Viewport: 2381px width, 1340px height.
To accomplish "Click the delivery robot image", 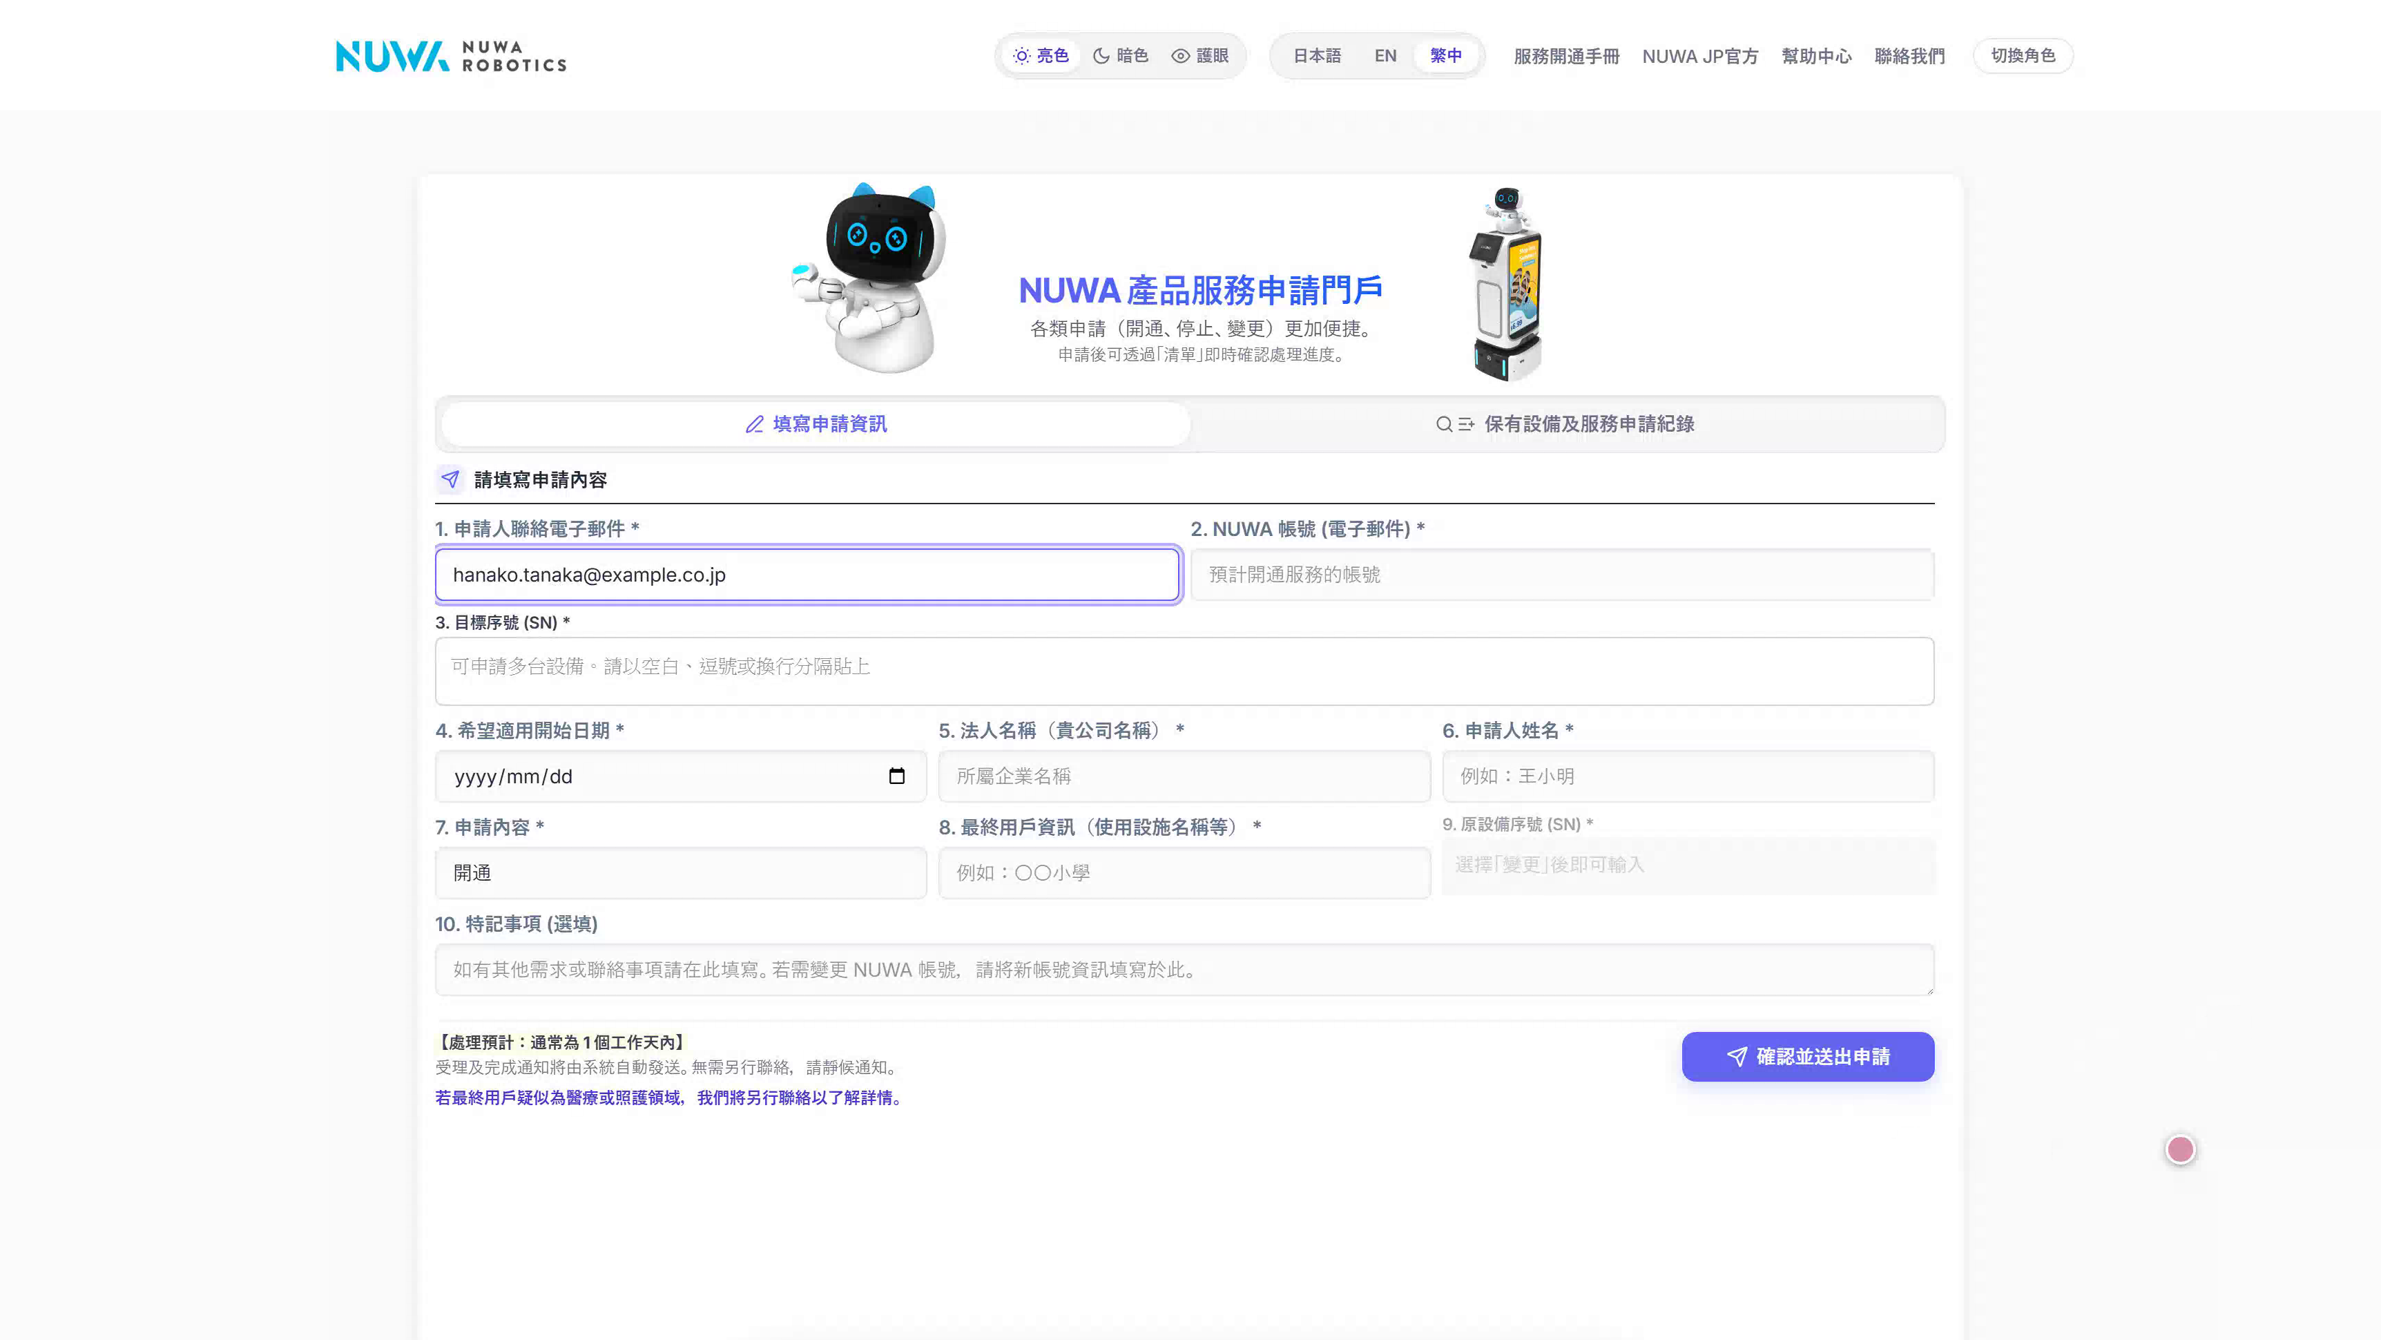I will tap(1507, 284).
